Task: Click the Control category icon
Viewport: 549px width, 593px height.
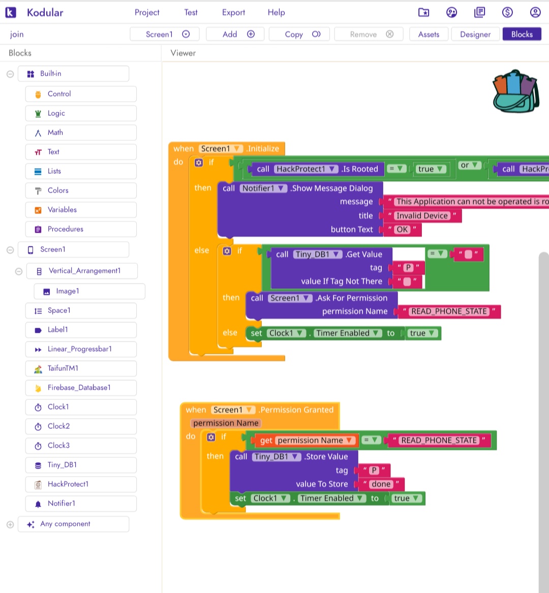Action: coord(38,94)
